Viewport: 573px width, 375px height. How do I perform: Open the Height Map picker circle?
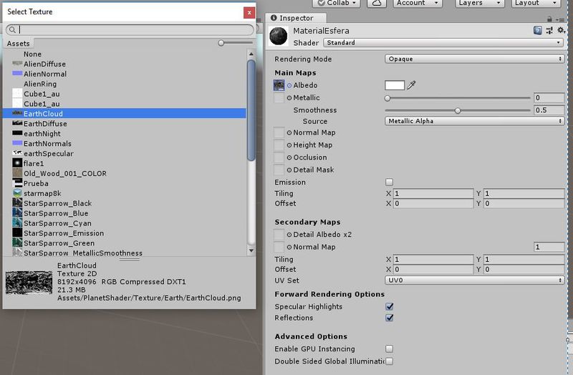[289, 145]
